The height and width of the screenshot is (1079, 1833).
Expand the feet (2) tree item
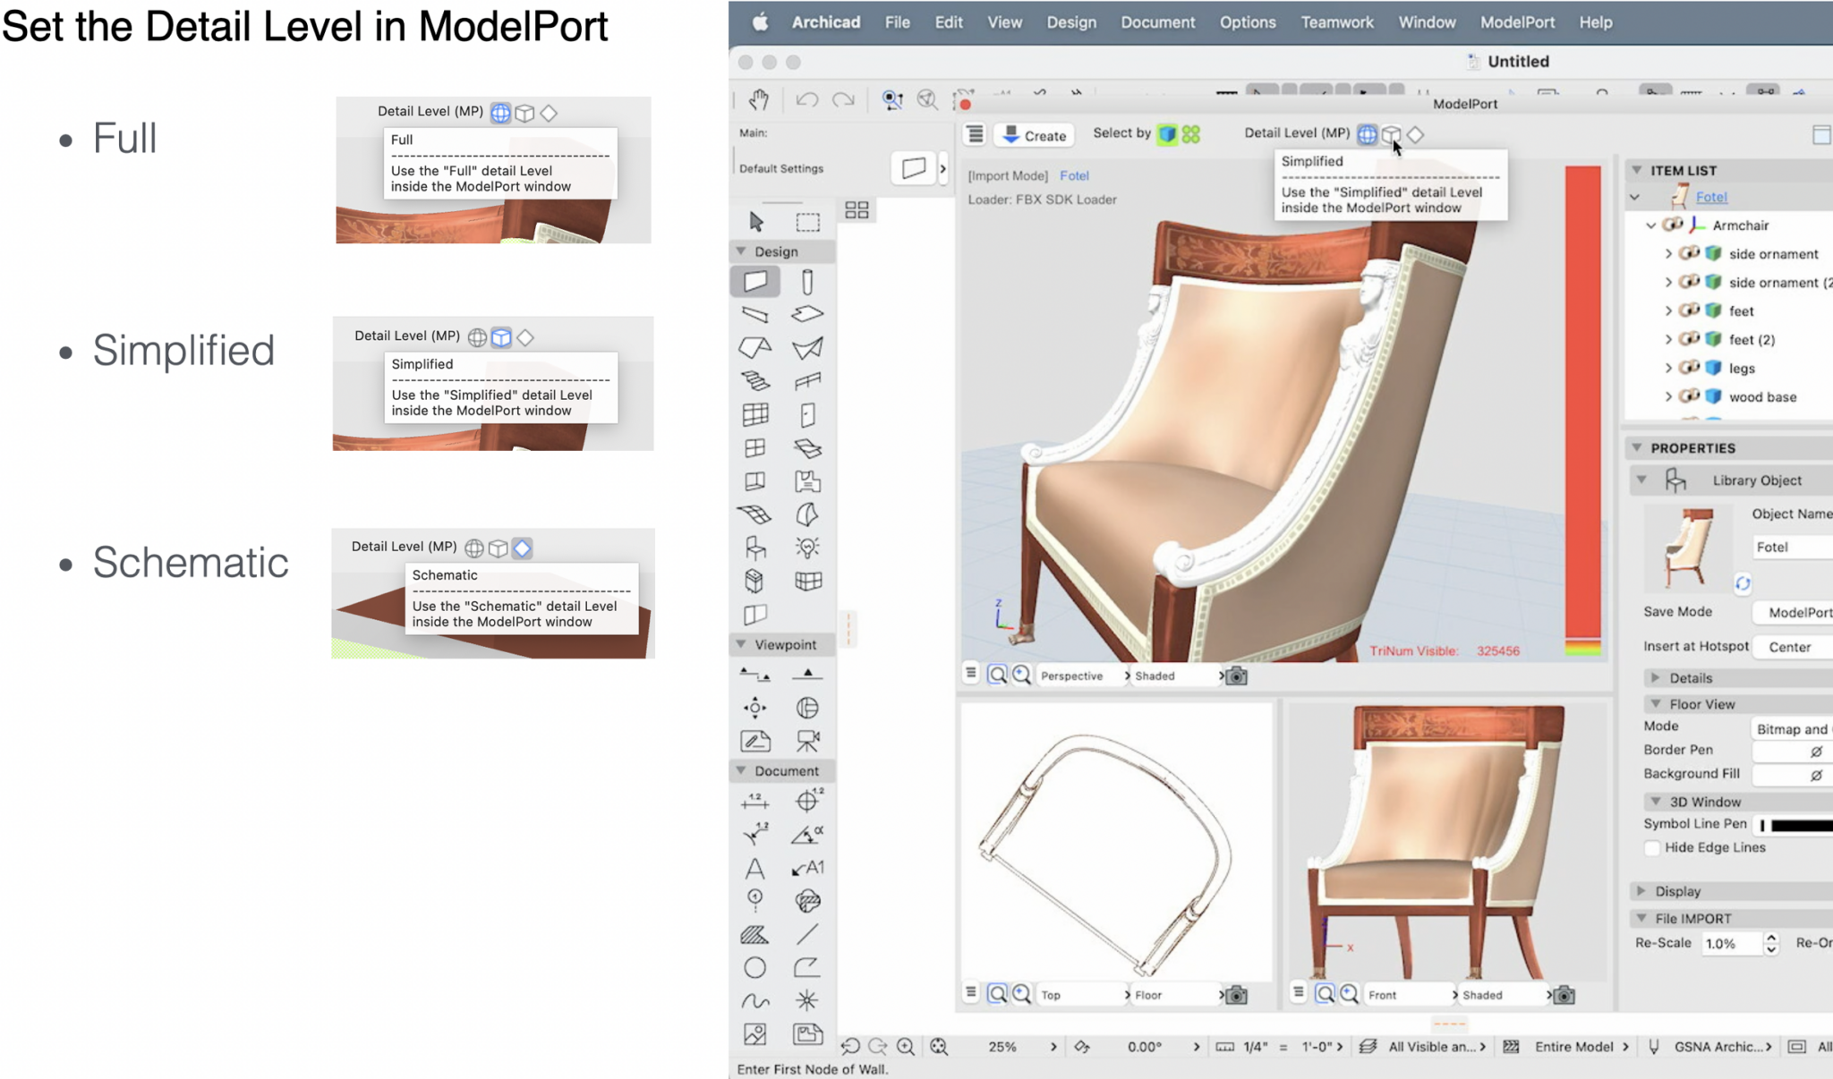tap(1670, 339)
